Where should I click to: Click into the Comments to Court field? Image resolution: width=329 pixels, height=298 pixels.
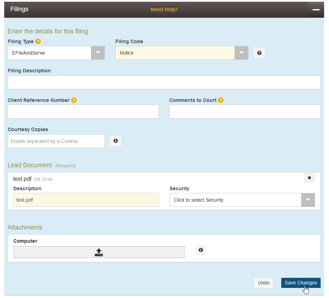pos(245,112)
